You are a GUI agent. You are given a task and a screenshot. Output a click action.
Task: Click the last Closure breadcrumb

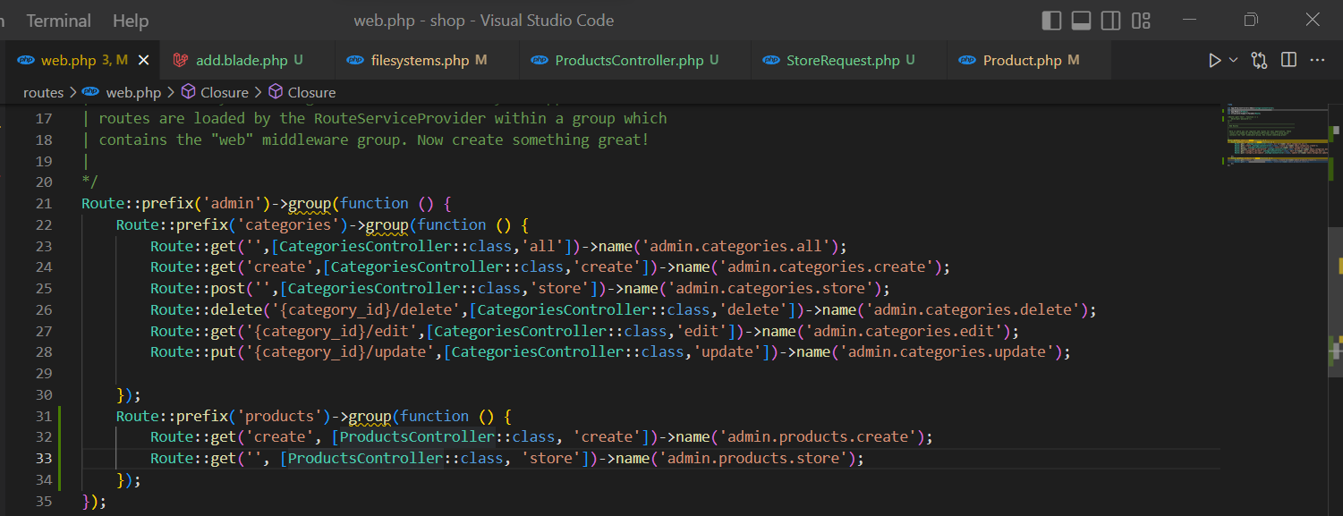pos(311,92)
